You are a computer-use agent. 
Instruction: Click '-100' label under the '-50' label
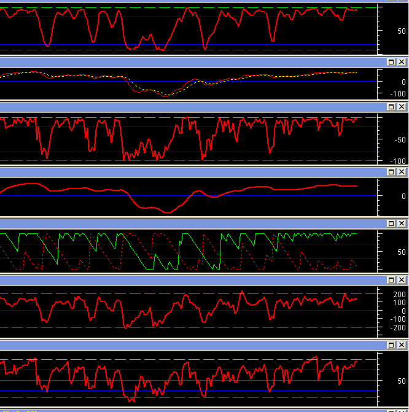[x=398, y=161]
